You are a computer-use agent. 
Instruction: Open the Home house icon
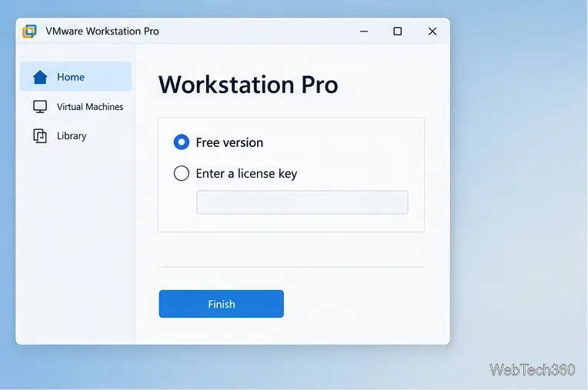pyautogui.click(x=40, y=77)
